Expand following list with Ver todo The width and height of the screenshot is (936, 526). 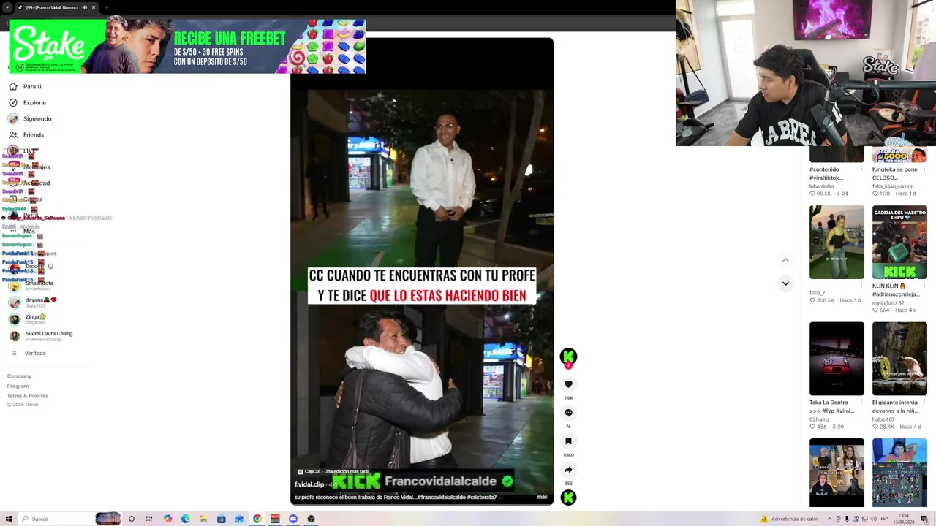35,353
